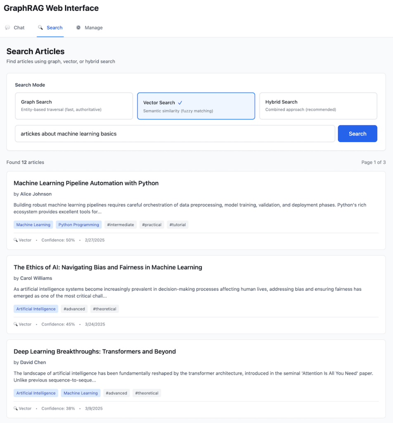Click the Vector magnifier icon on Ethics article
The width and height of the screenshot is (393, 423).
click(x=16, y=325)
